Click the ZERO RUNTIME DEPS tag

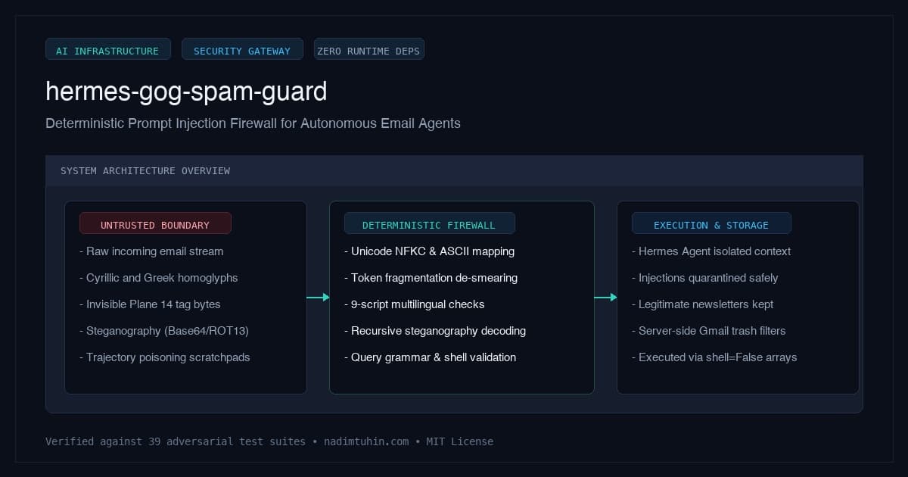pyautogui.click(x=369, y=49)
